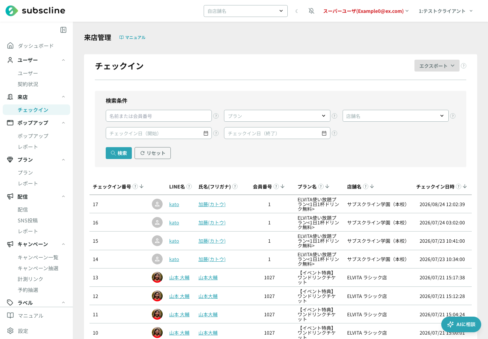Image resolution: width=488 pixels, height=339 pixels.
Task: Click help icon next to 氏名(フリガナ) header
Action: (235, 186)
